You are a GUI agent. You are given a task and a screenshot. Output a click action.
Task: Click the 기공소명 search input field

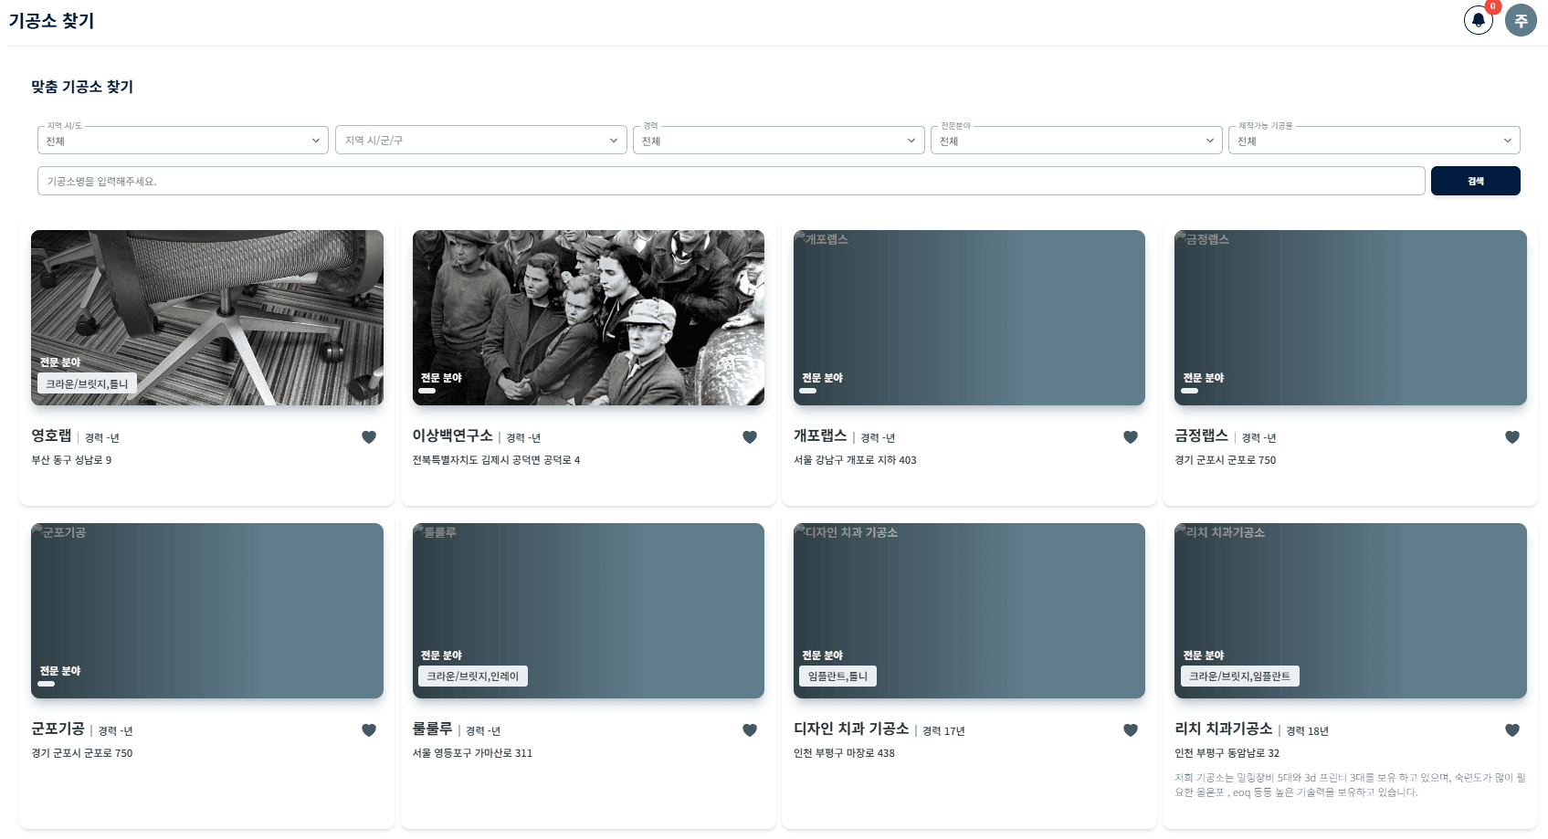(x=731, y=181)
